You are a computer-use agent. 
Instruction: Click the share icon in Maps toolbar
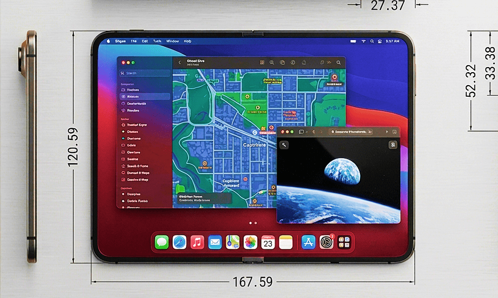(304, 63)
